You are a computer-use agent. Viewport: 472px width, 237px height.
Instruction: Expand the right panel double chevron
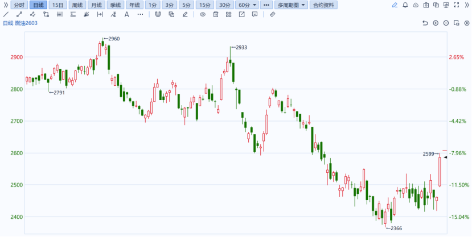point(467,5)
